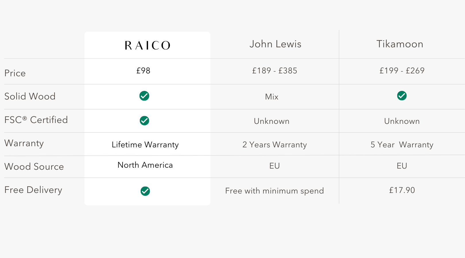465x258 pixels.
Task: Click the Wood Source row label
Action: tap(34, 167)
